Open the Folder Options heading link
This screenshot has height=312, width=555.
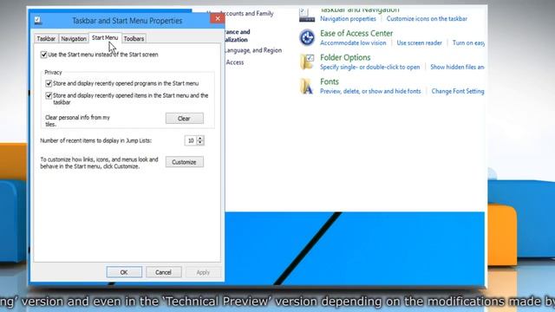pos(345,57)
